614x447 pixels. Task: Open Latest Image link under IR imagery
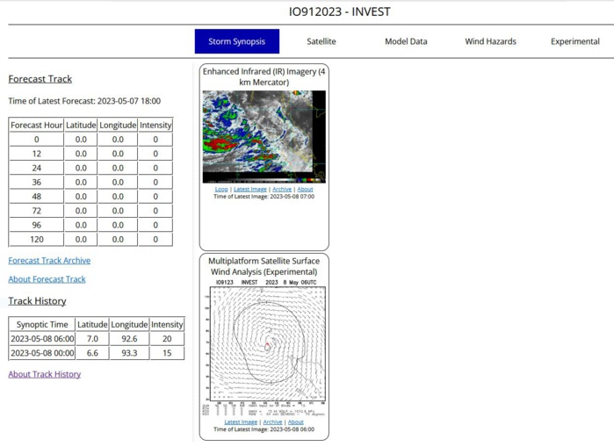click(x=250, y=189)
